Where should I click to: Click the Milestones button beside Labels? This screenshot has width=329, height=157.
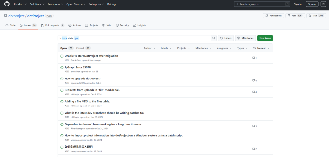point(245,38)
